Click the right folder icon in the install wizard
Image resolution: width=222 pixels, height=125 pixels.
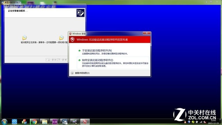pyautogui.click(x=61, y=37)
